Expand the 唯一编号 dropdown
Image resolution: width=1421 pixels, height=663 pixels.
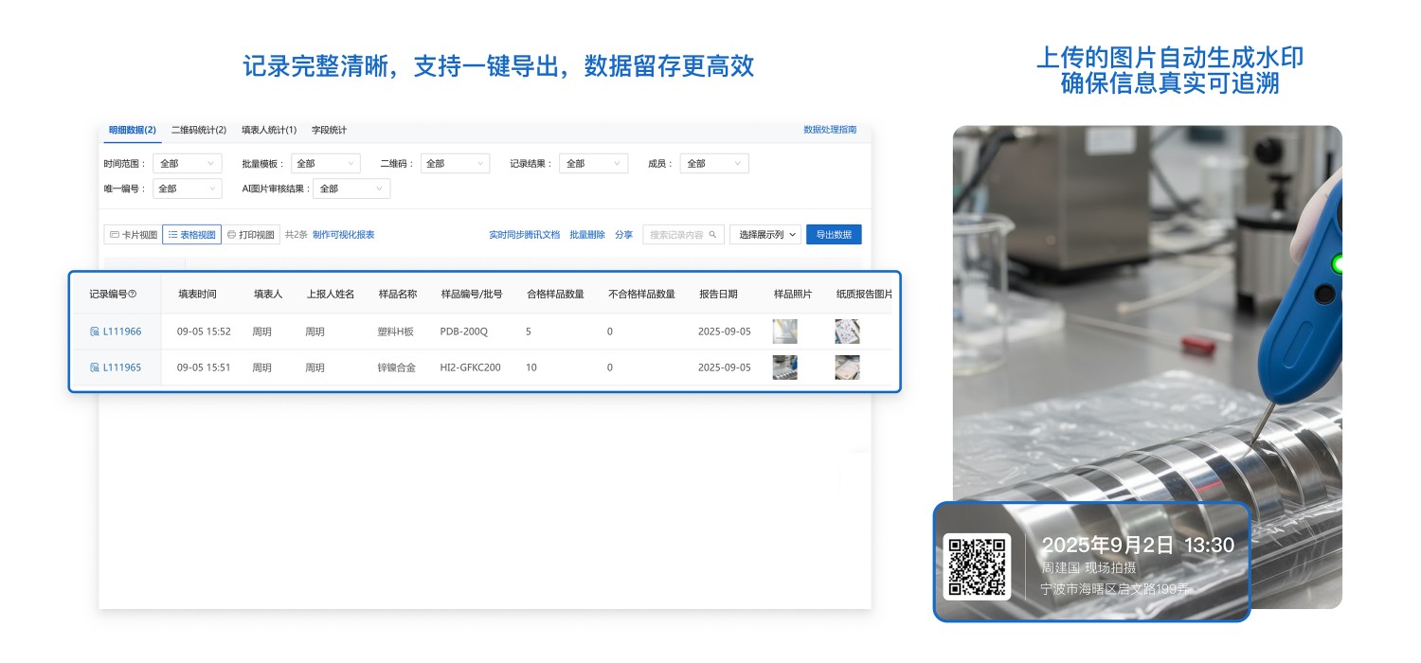pyautogui.click(x=187, y=188)
